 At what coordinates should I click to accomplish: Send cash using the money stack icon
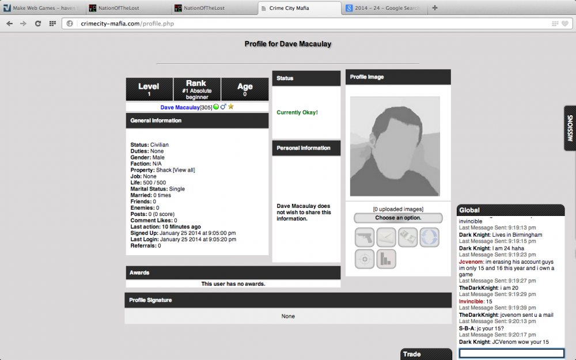pyautogui.click(x=408, y=237)
